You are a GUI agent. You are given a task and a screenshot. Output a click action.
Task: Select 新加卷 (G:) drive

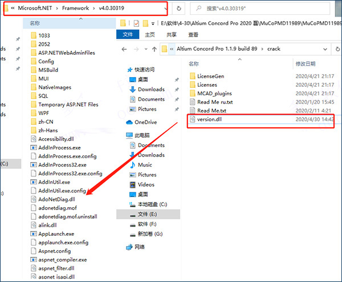[x=146, y=234]
